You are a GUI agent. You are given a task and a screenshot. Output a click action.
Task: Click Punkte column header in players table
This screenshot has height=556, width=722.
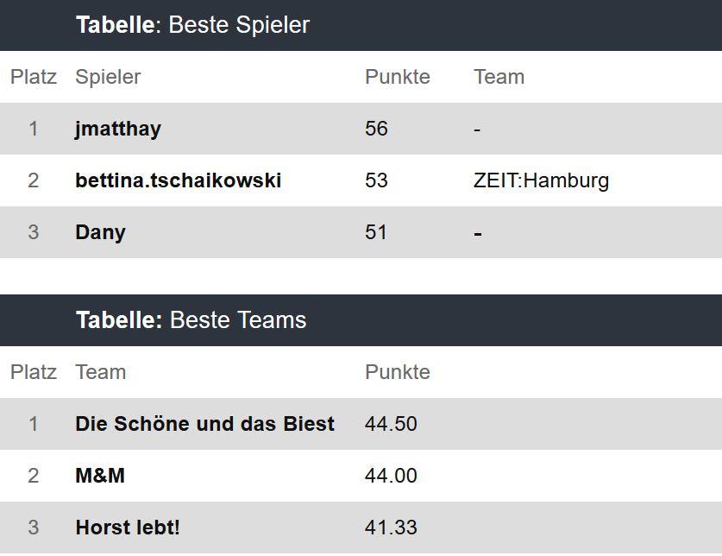[397, 77]
